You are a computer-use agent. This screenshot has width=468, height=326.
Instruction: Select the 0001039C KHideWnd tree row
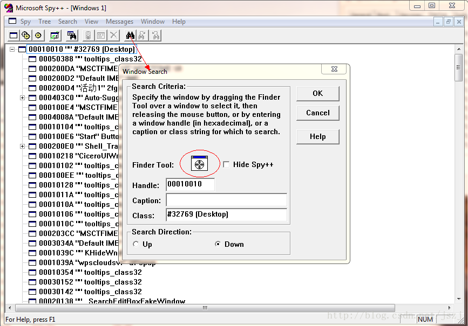pos(78,253)
